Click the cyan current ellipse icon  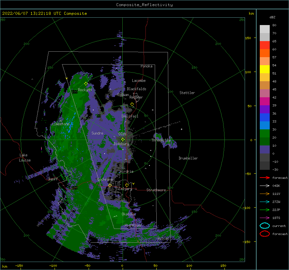coord(265,226)
